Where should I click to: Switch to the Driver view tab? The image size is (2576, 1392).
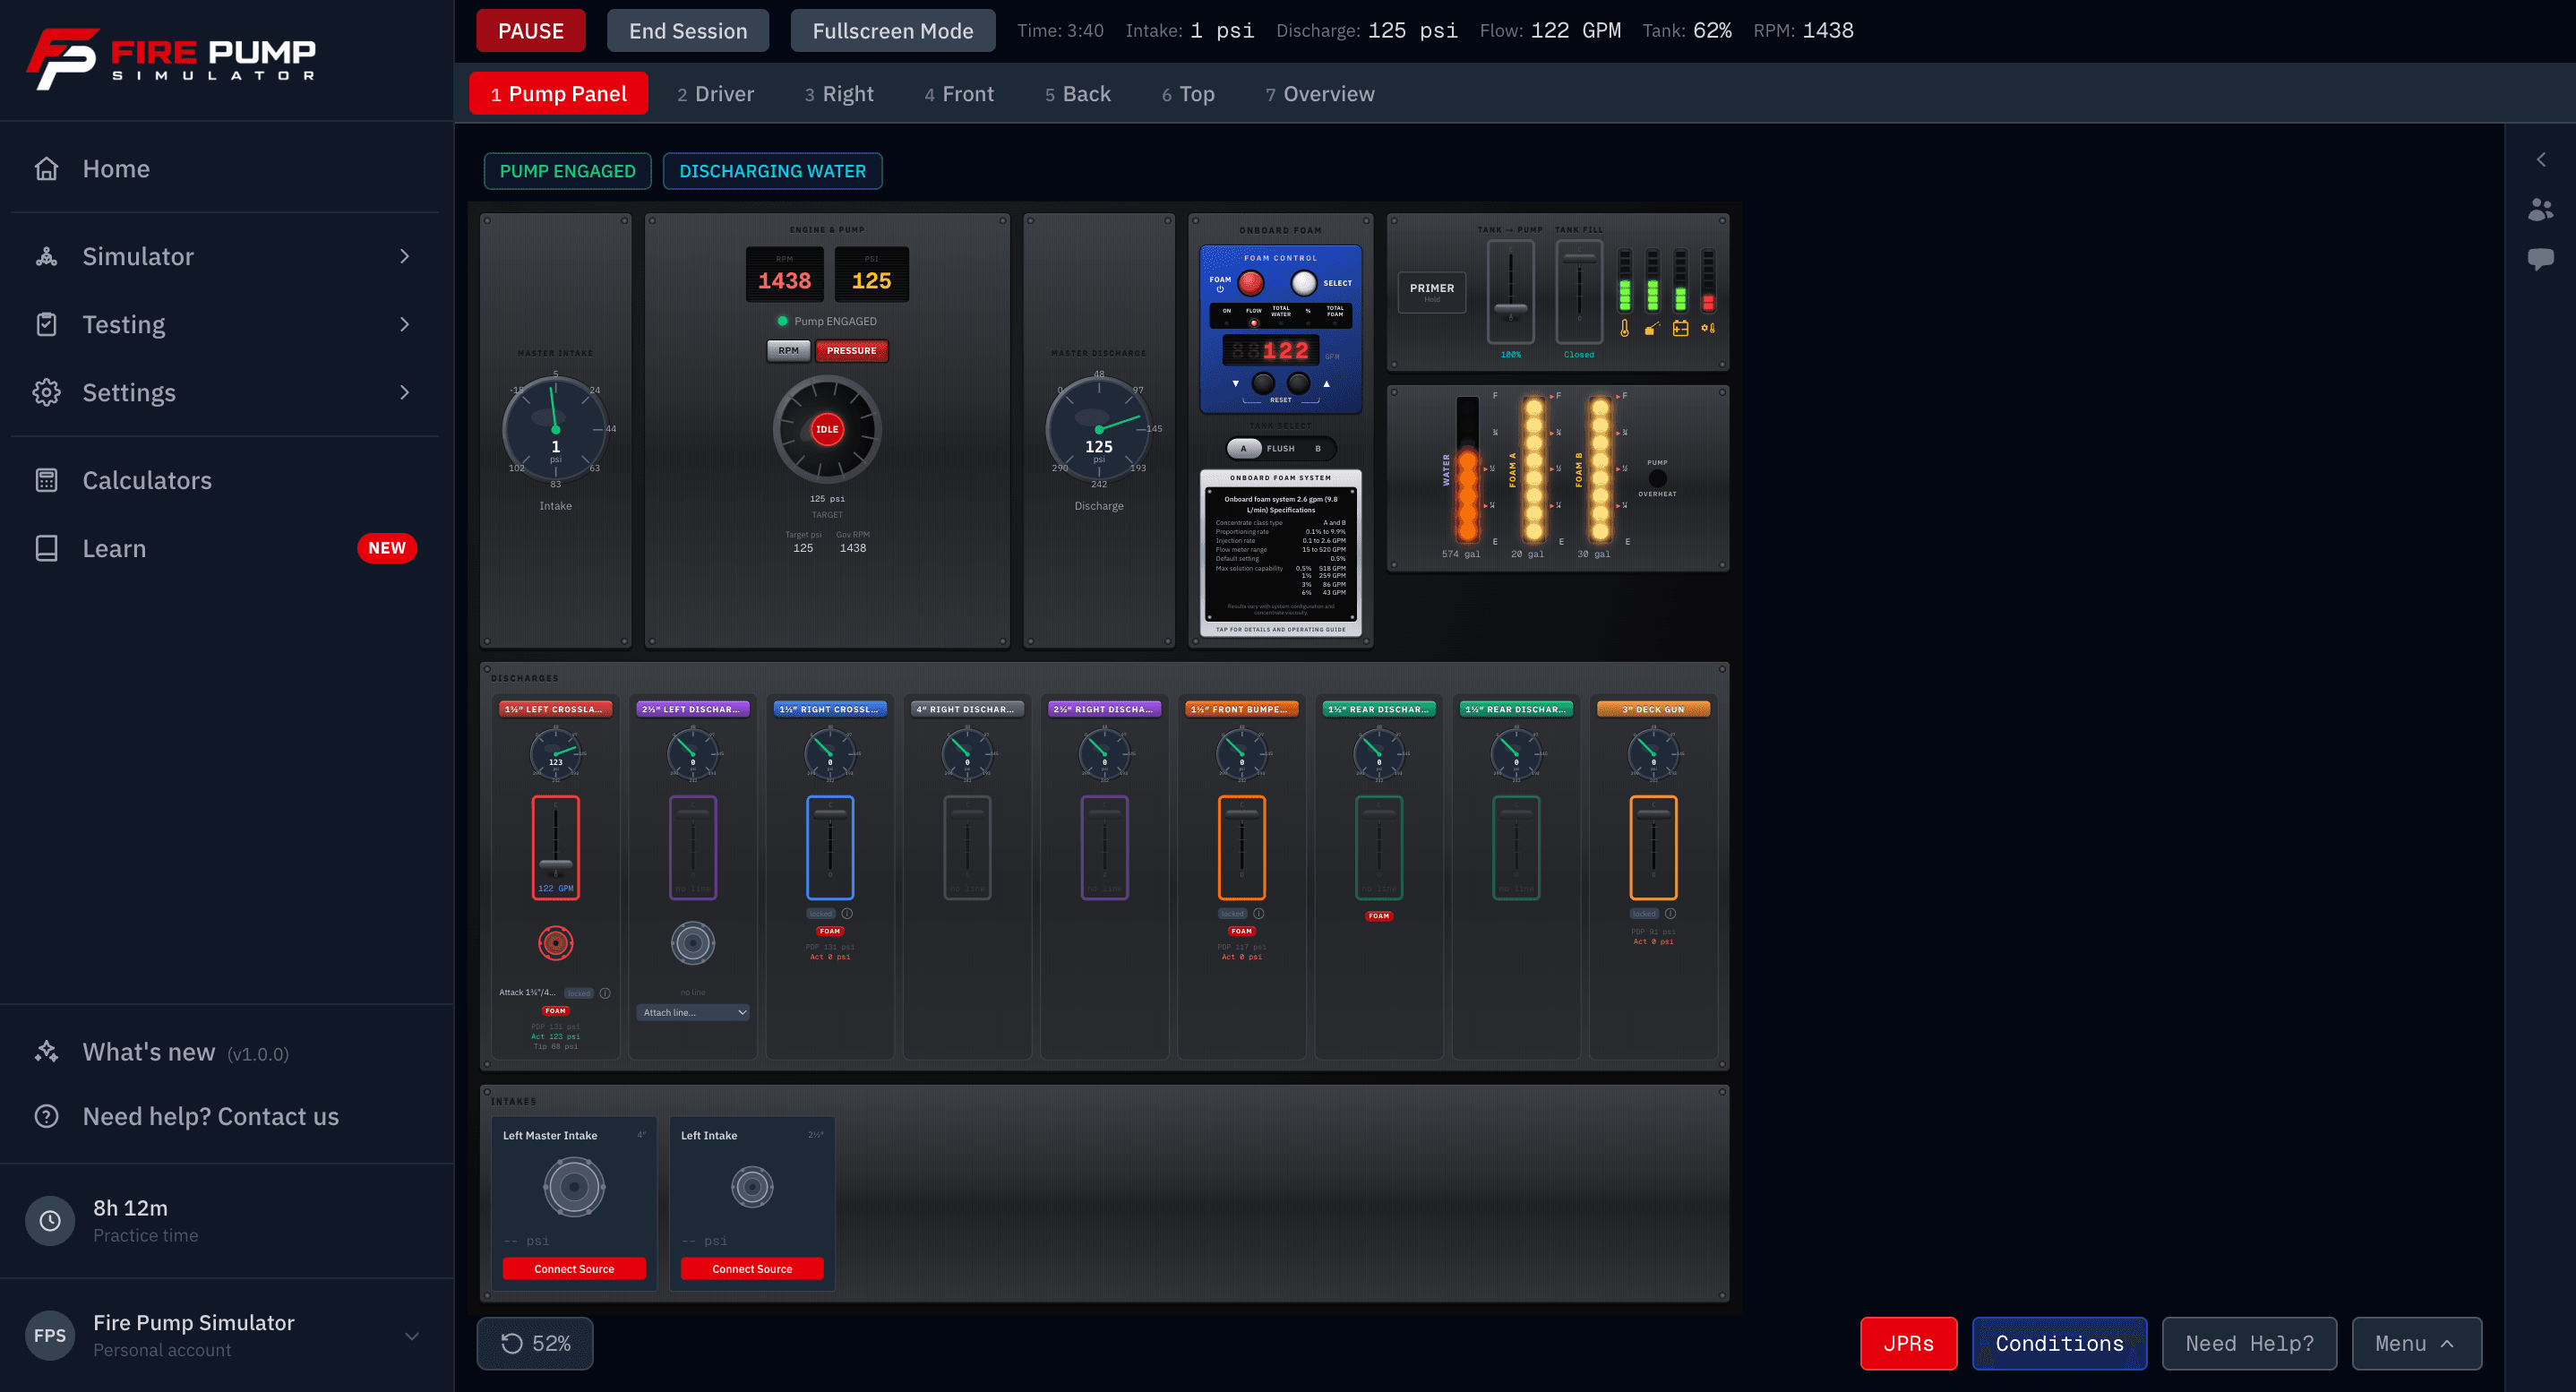coord(715,93)
